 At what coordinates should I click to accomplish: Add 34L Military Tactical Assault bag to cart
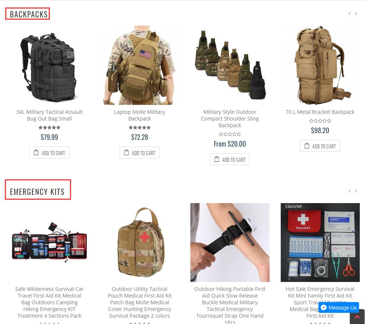coord(49,153)
